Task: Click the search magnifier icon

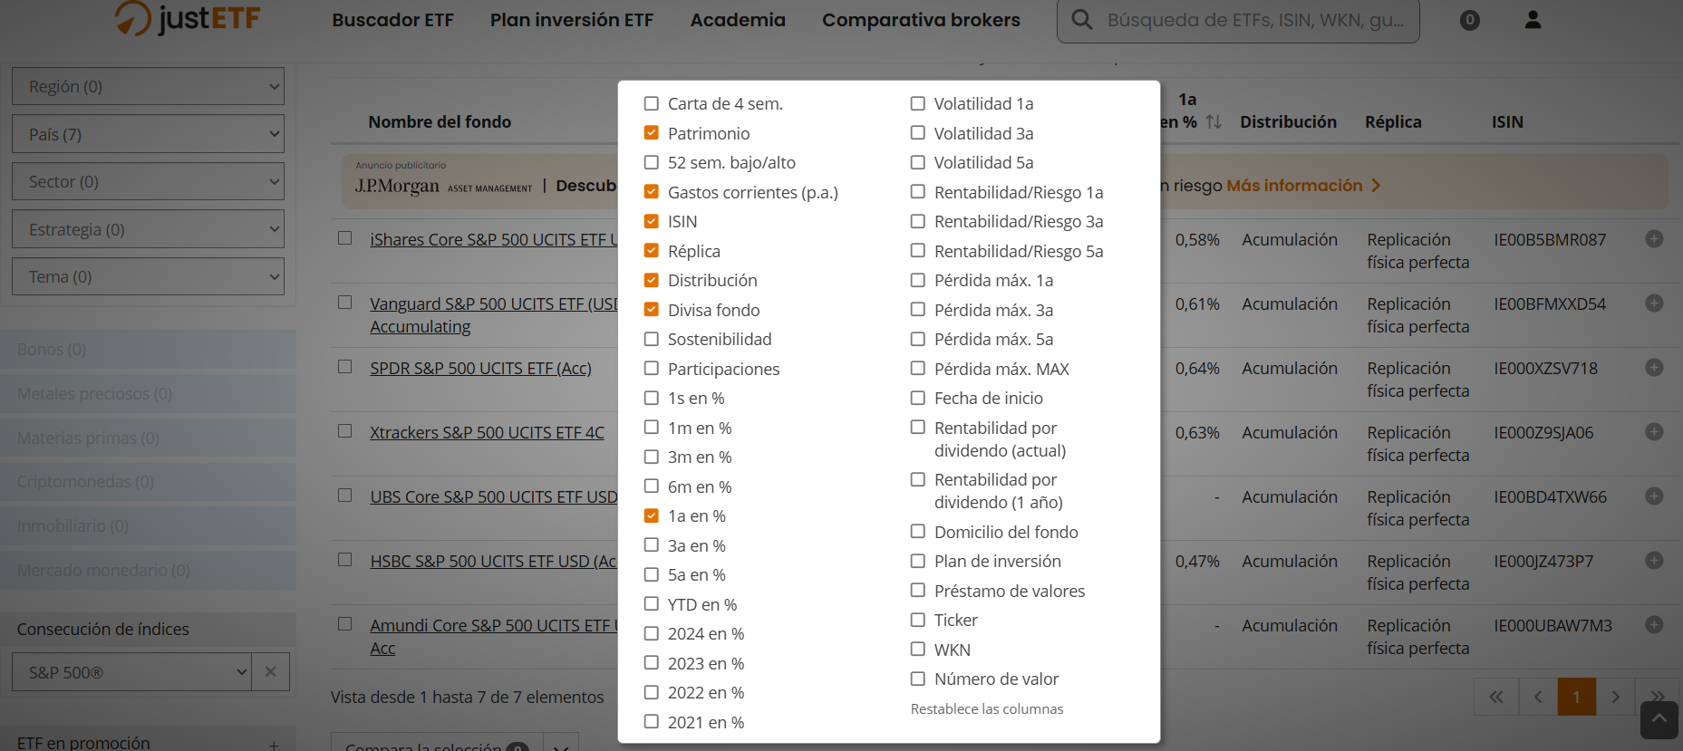Action: click(x=1081, y=20)
